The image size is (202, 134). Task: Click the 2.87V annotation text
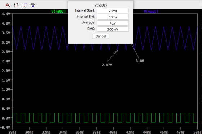(107, 65)
